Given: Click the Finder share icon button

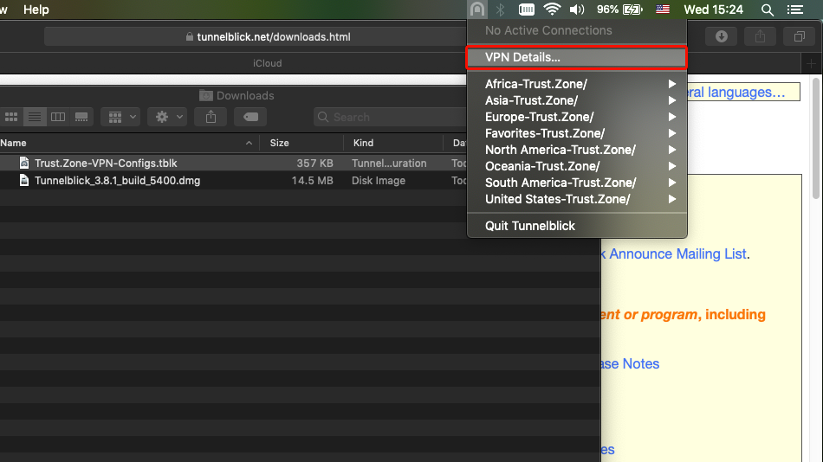Looking at the screenshot, I should click(x=211, y=117).
